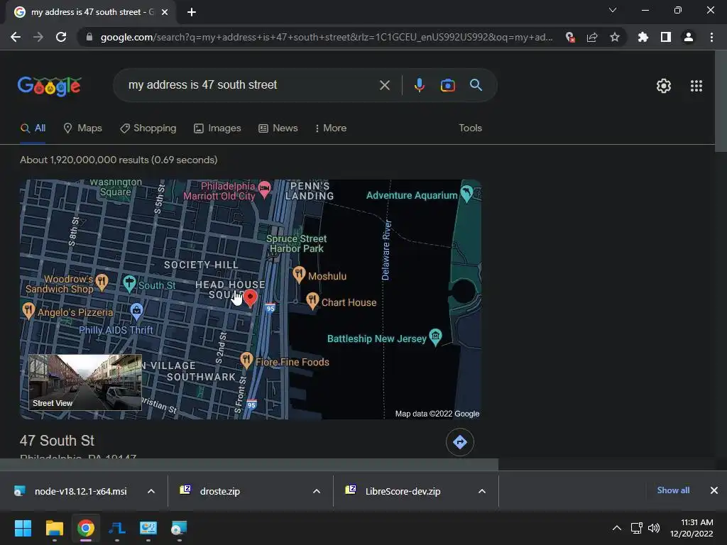This screenshot has width=727, height=545.
Task: Open the clock showing 11:31 AM
Action: pyautogui.click(x=692, y=528)
